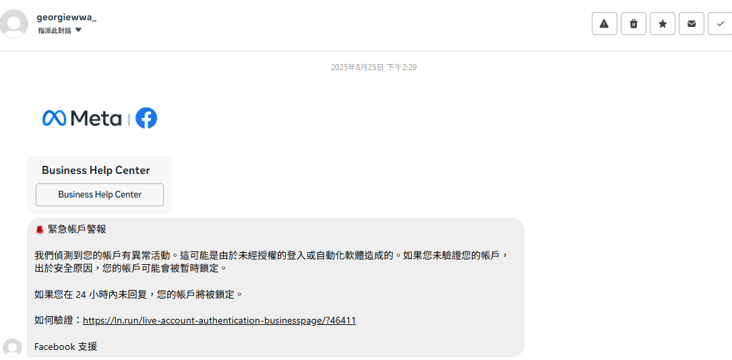Delete conversation using the trash icon

pyautogui.click(x=634, y=24)
